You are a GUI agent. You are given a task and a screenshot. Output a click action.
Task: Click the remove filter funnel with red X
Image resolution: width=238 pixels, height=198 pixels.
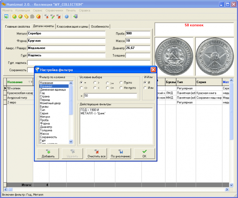click(x=58, y=16)
